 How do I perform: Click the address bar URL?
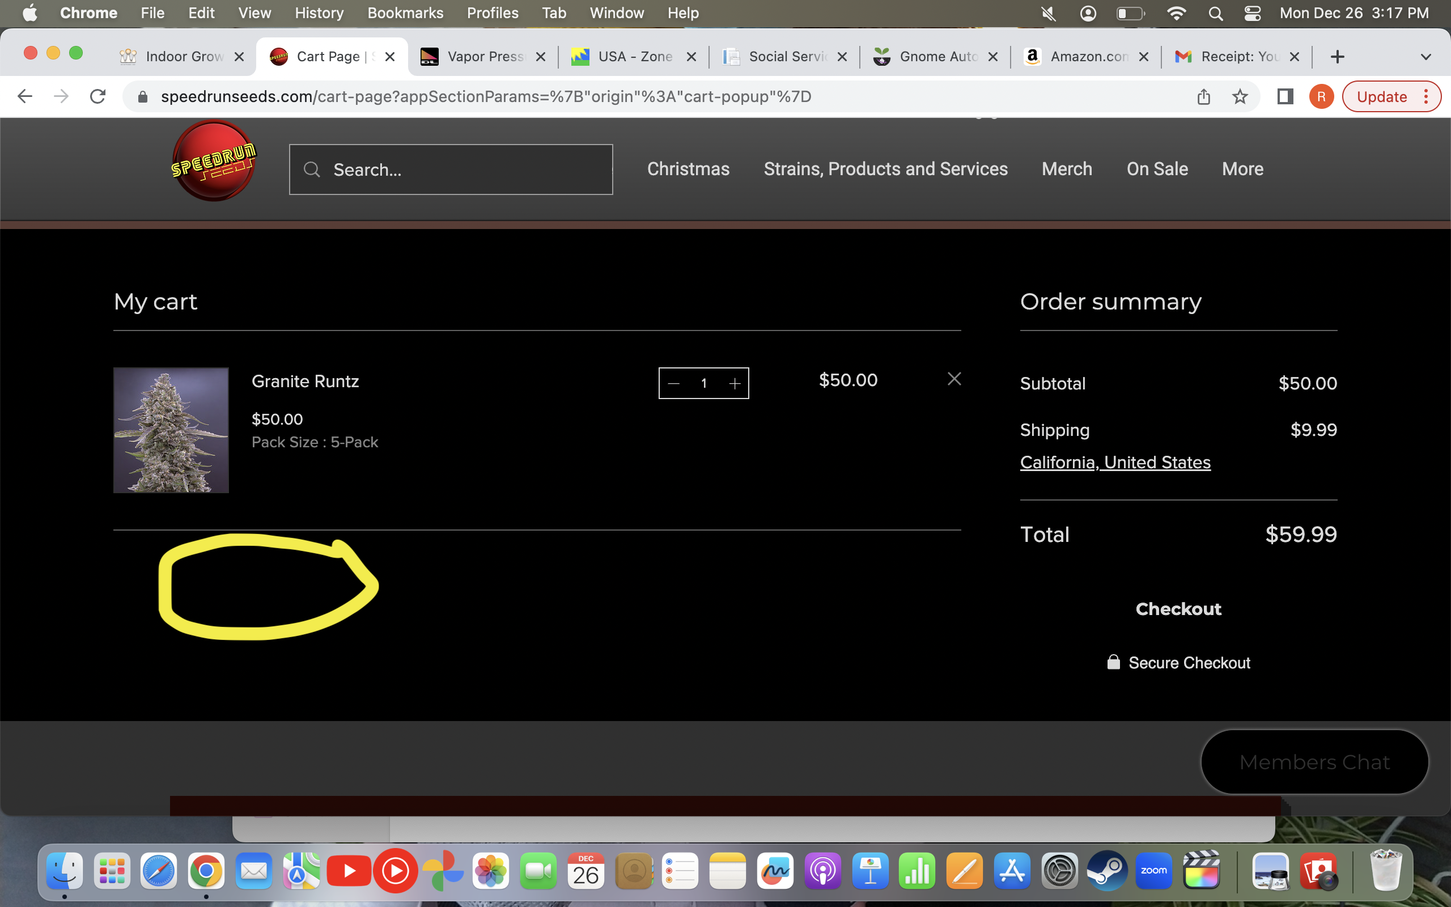pyautogui.click(x=486, y=96)
